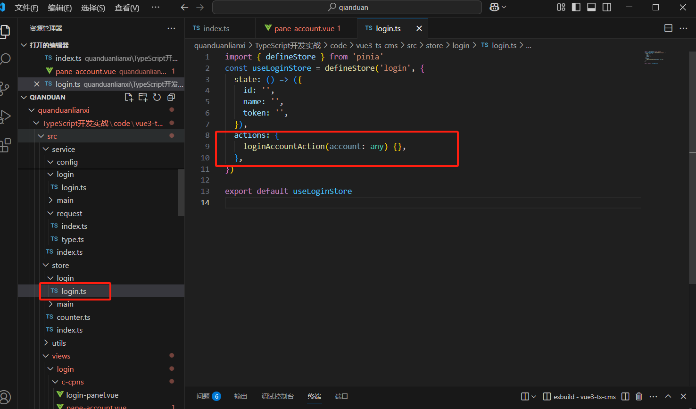Screen dimensions: 696x409
Task: Open the Selection (选择) menu
Action: tap(93, 8)
